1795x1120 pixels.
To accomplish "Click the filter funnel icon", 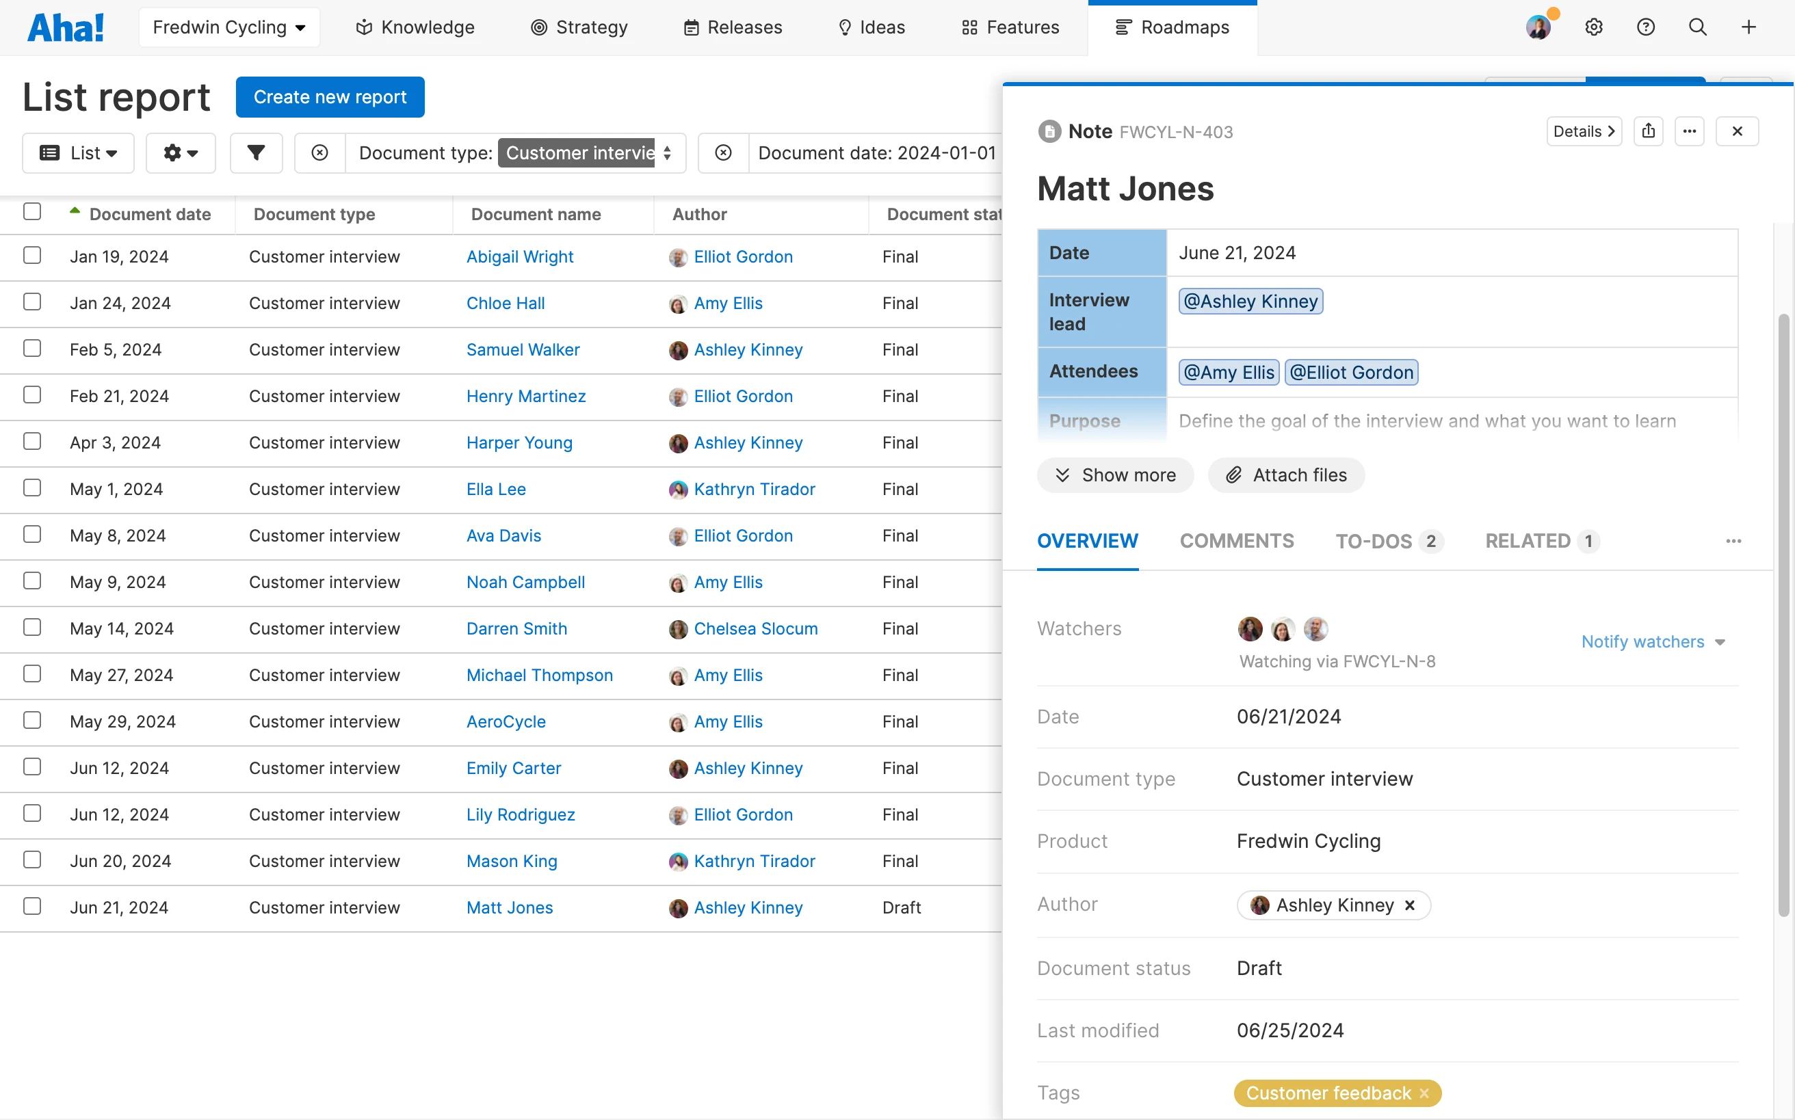I will 256,153.
